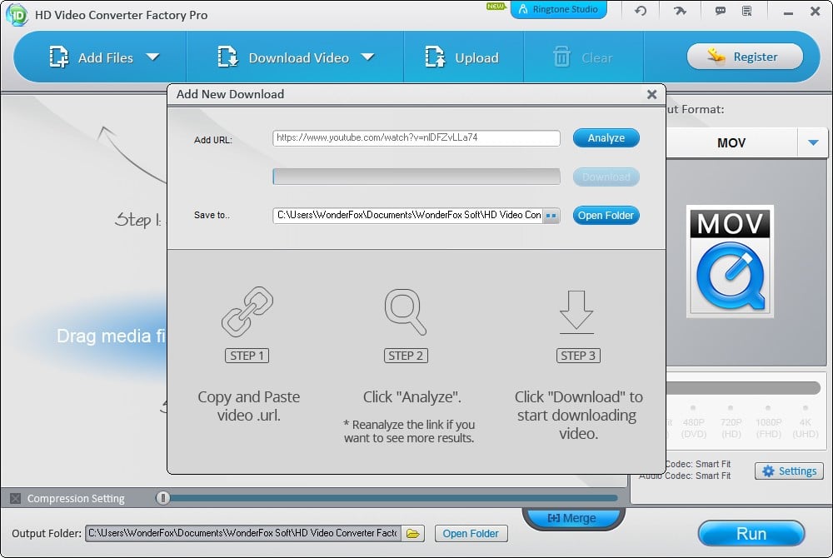Viewport: 833px width, 558px height.
Task: Toggle the Compression Setting checkbox
Action: point(15,499)
